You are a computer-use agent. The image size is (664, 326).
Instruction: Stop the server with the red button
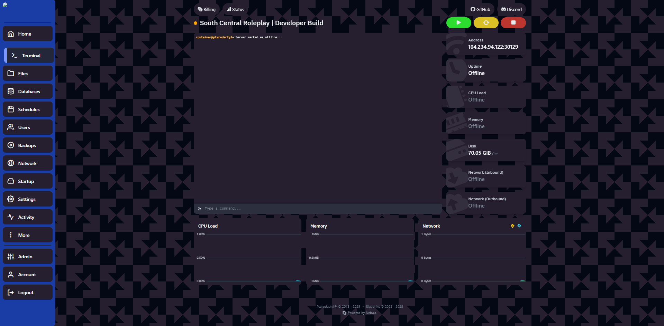(x=513, y=23)
